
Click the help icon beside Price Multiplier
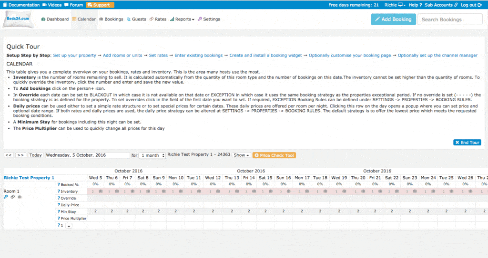click(x=59, y=219)
